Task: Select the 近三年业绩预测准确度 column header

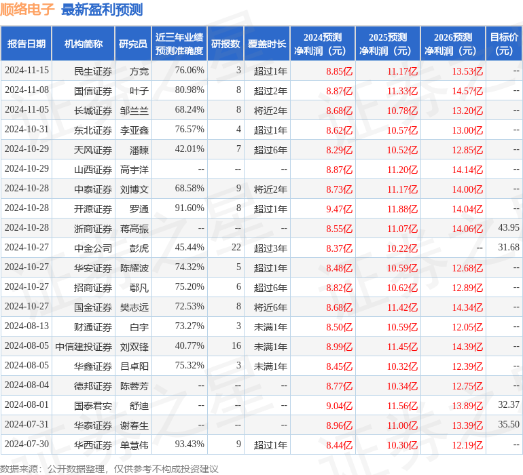Action: click(x=179, y=43)
